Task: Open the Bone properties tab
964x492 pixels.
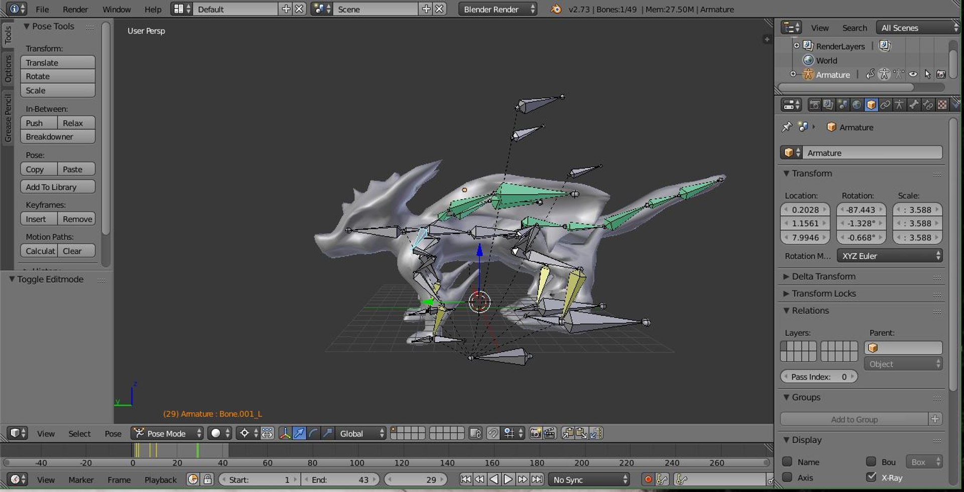Action: 914,105
